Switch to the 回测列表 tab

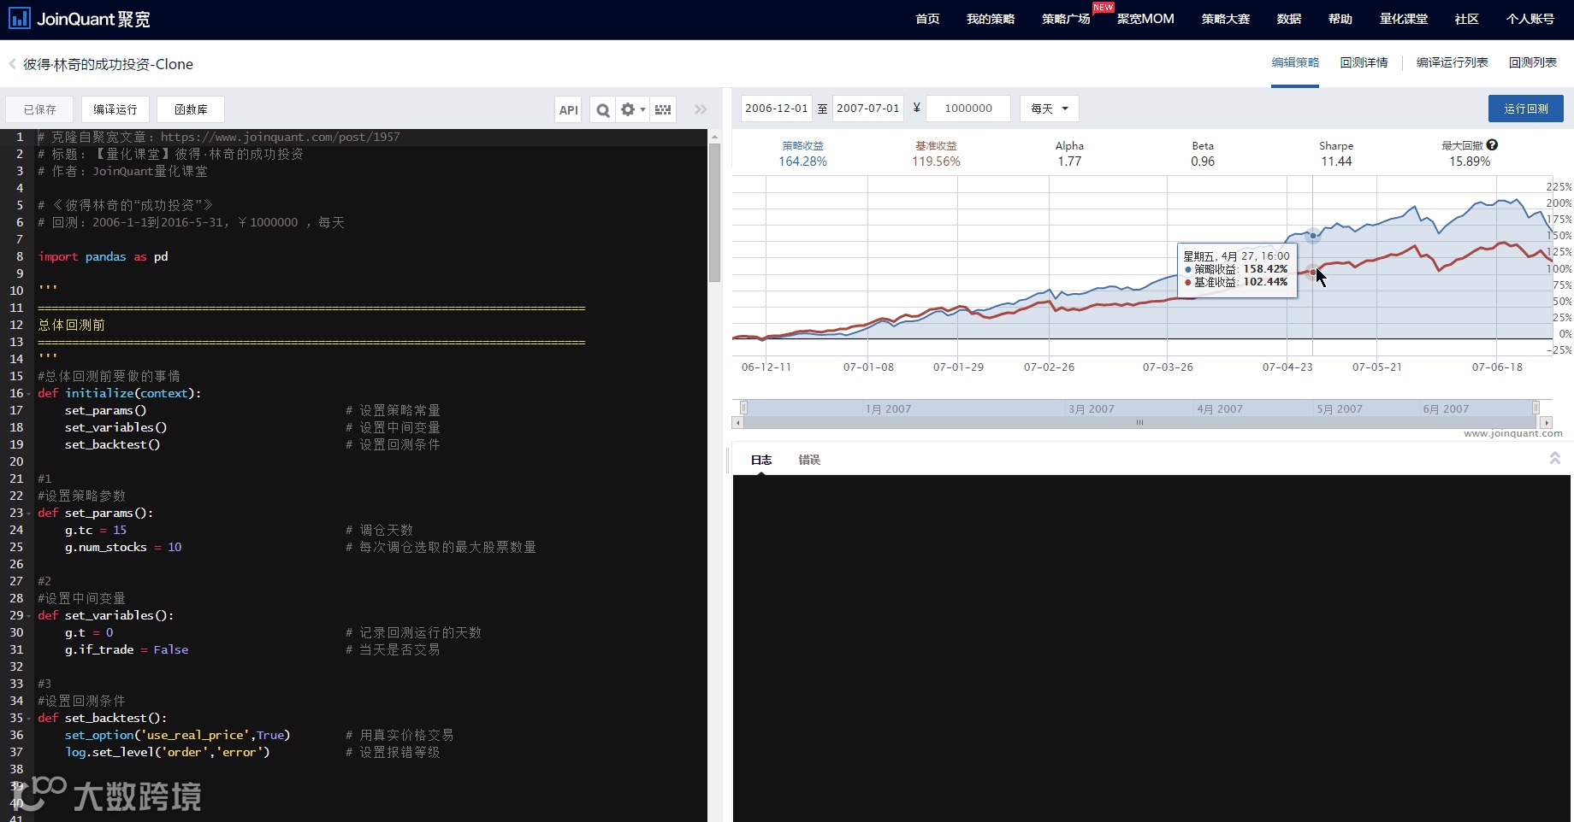1532,62
